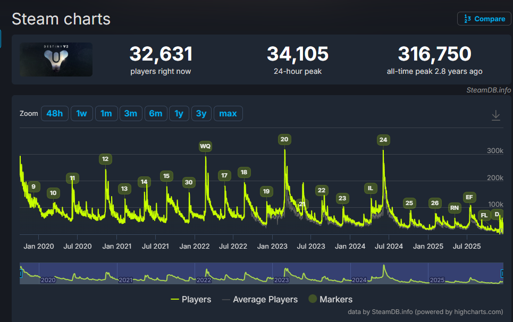This screenshot has height=322, width=513.
Task: Click 2022 in the navigator timeline
Action: point(204,280)
